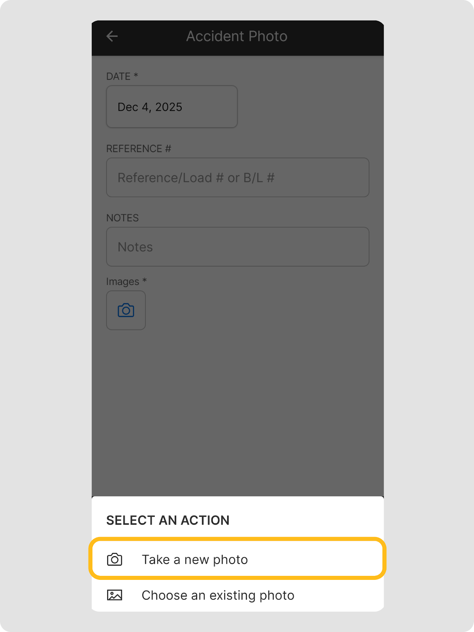
Task: Click the required asterisk next to Images
Action: point(144,281)
